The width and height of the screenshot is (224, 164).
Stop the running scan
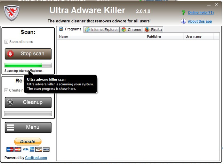click(28, 54)
